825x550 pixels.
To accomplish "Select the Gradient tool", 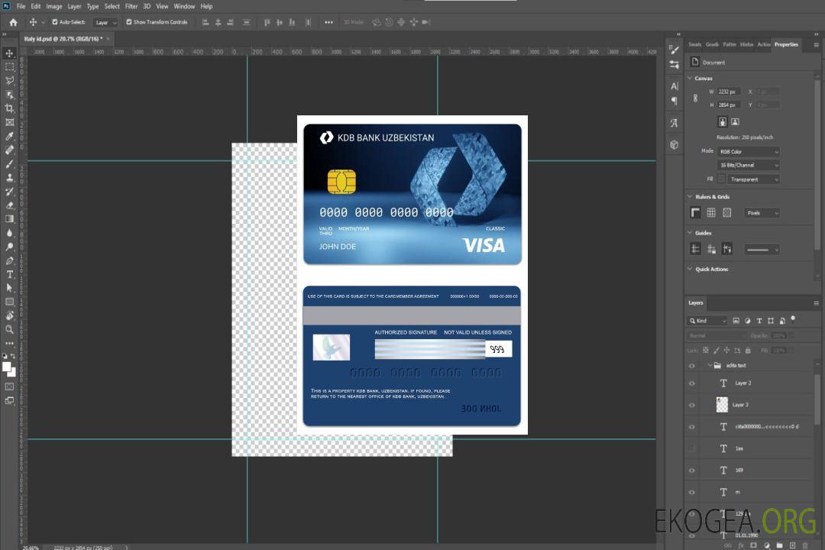I will 9,219.
